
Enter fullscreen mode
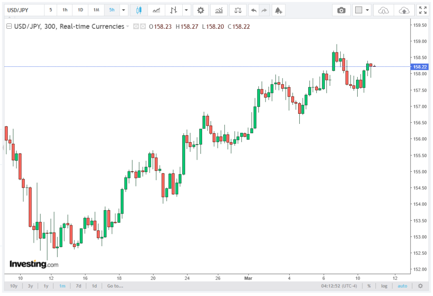point(422,10)
